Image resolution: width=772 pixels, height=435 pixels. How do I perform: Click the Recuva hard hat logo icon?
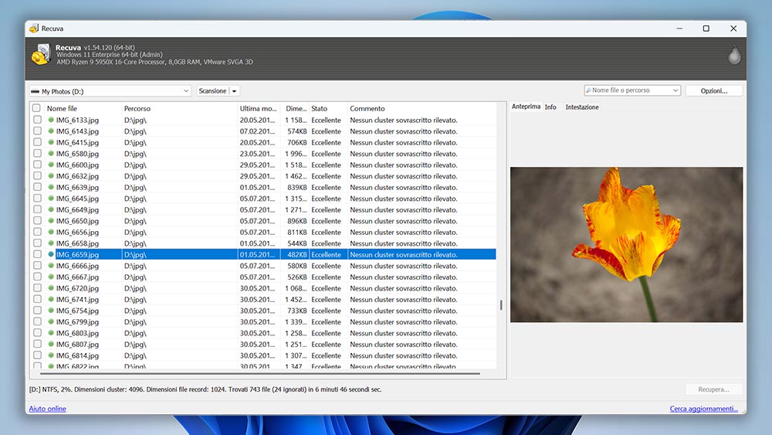pyautogui.click(x=41, y=55)
